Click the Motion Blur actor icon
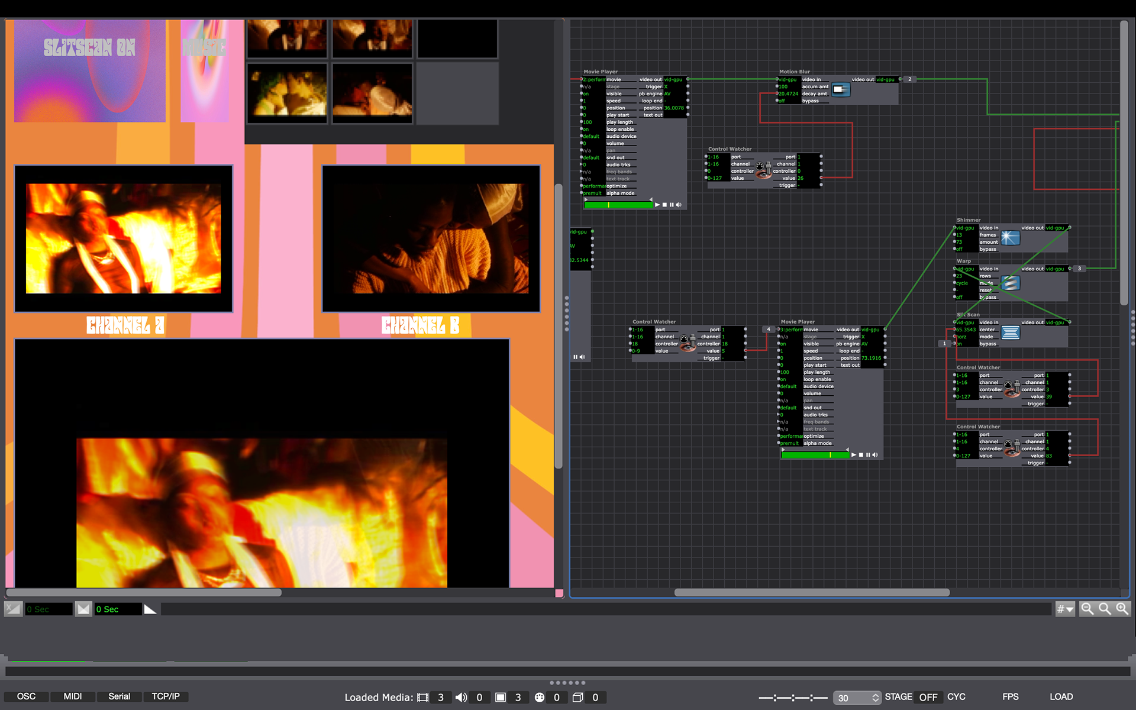 (841, 90)
